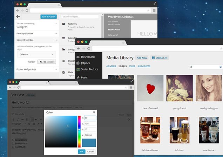Open the heart-featured thumbnail
The height and width of the screenshot is (157, 223).
[150, 88]
